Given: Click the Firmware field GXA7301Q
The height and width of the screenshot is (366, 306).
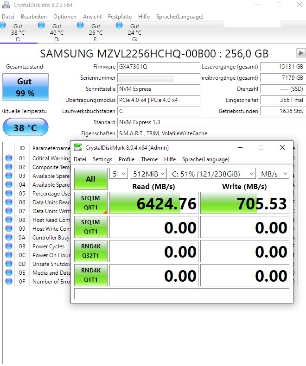Looking at the screenshot, I should point(159,67).
